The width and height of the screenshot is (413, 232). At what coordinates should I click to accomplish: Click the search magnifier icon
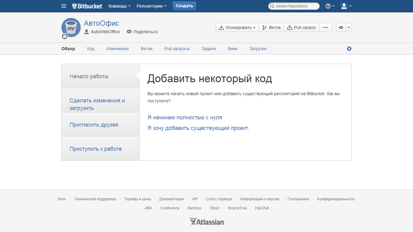tap(272, 6)
